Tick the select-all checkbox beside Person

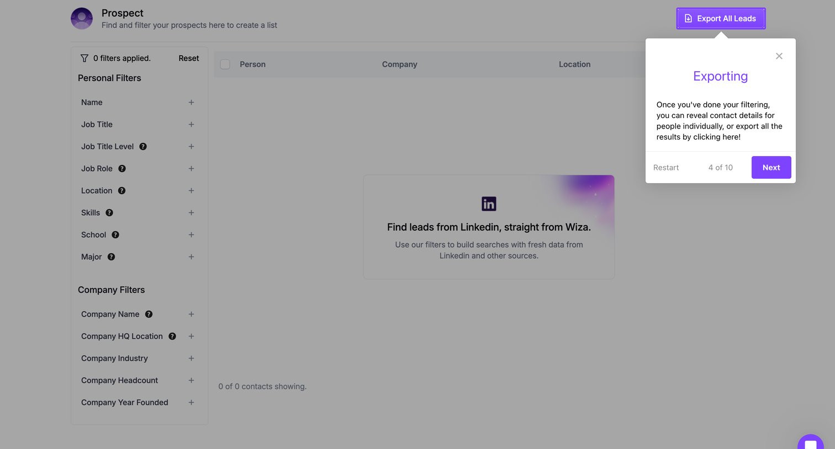(x=225, y=65)
